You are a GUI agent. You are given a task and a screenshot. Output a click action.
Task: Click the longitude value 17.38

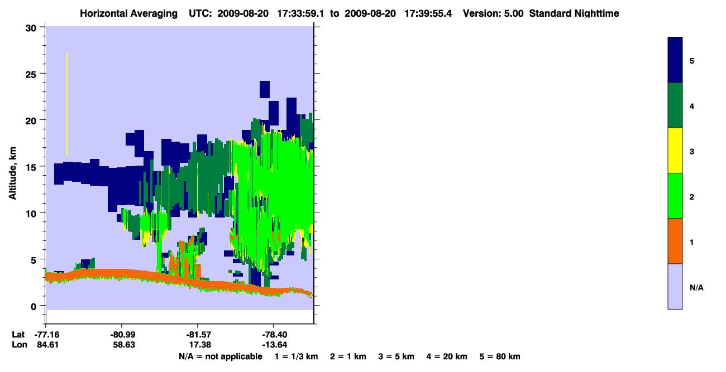click(x=199, y=345)
